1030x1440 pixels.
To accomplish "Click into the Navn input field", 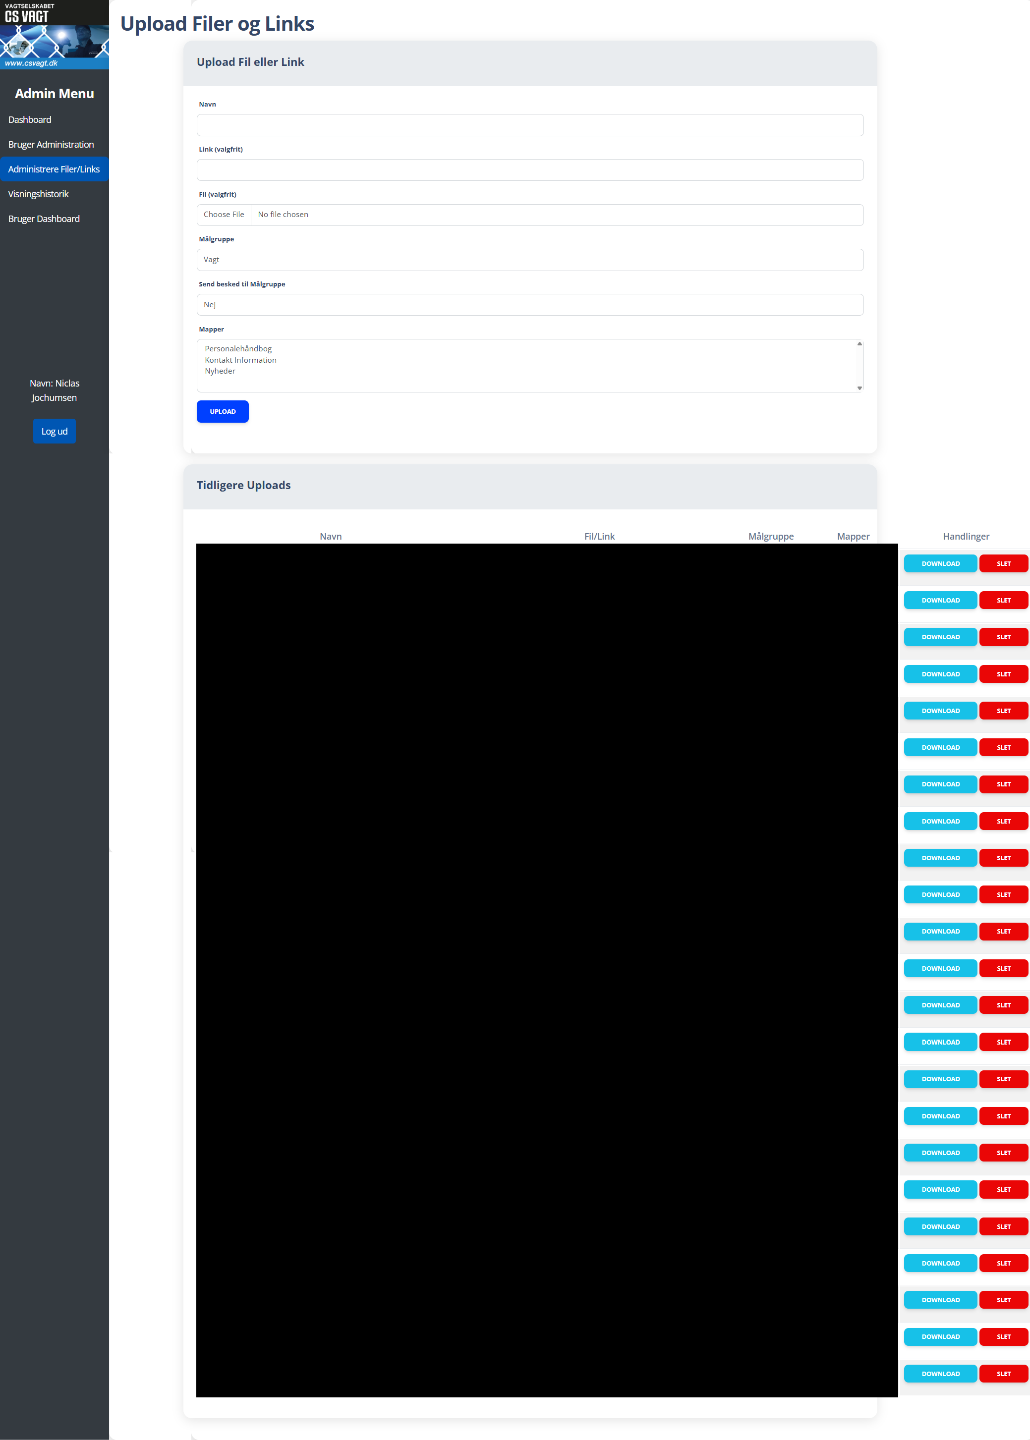I will pos(529,125).
